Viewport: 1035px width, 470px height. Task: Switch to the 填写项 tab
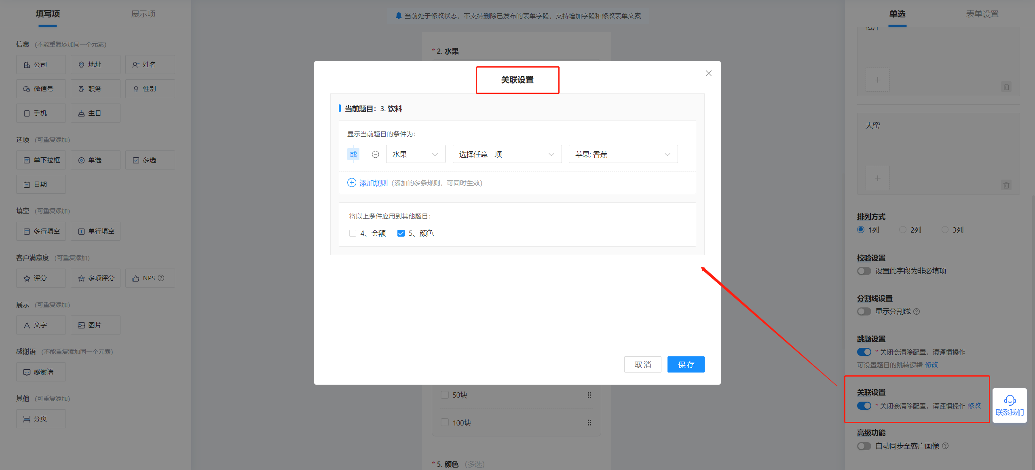tap(48, 14)
